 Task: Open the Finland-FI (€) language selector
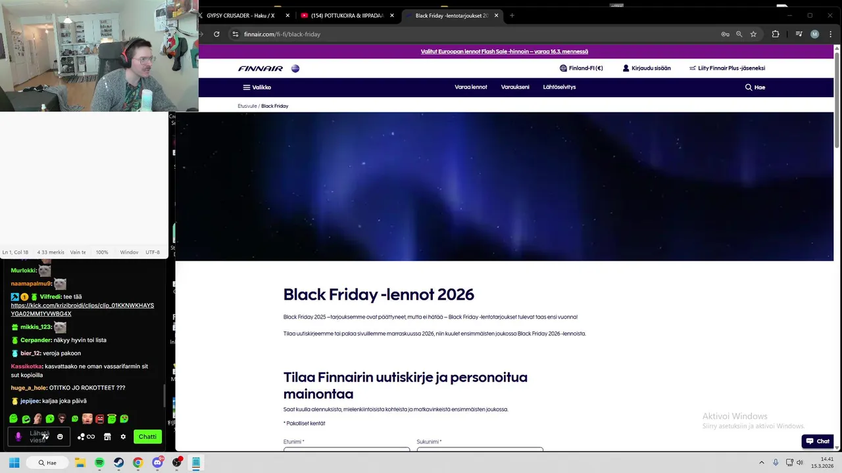pyautogui.click(x=582, y=68)
